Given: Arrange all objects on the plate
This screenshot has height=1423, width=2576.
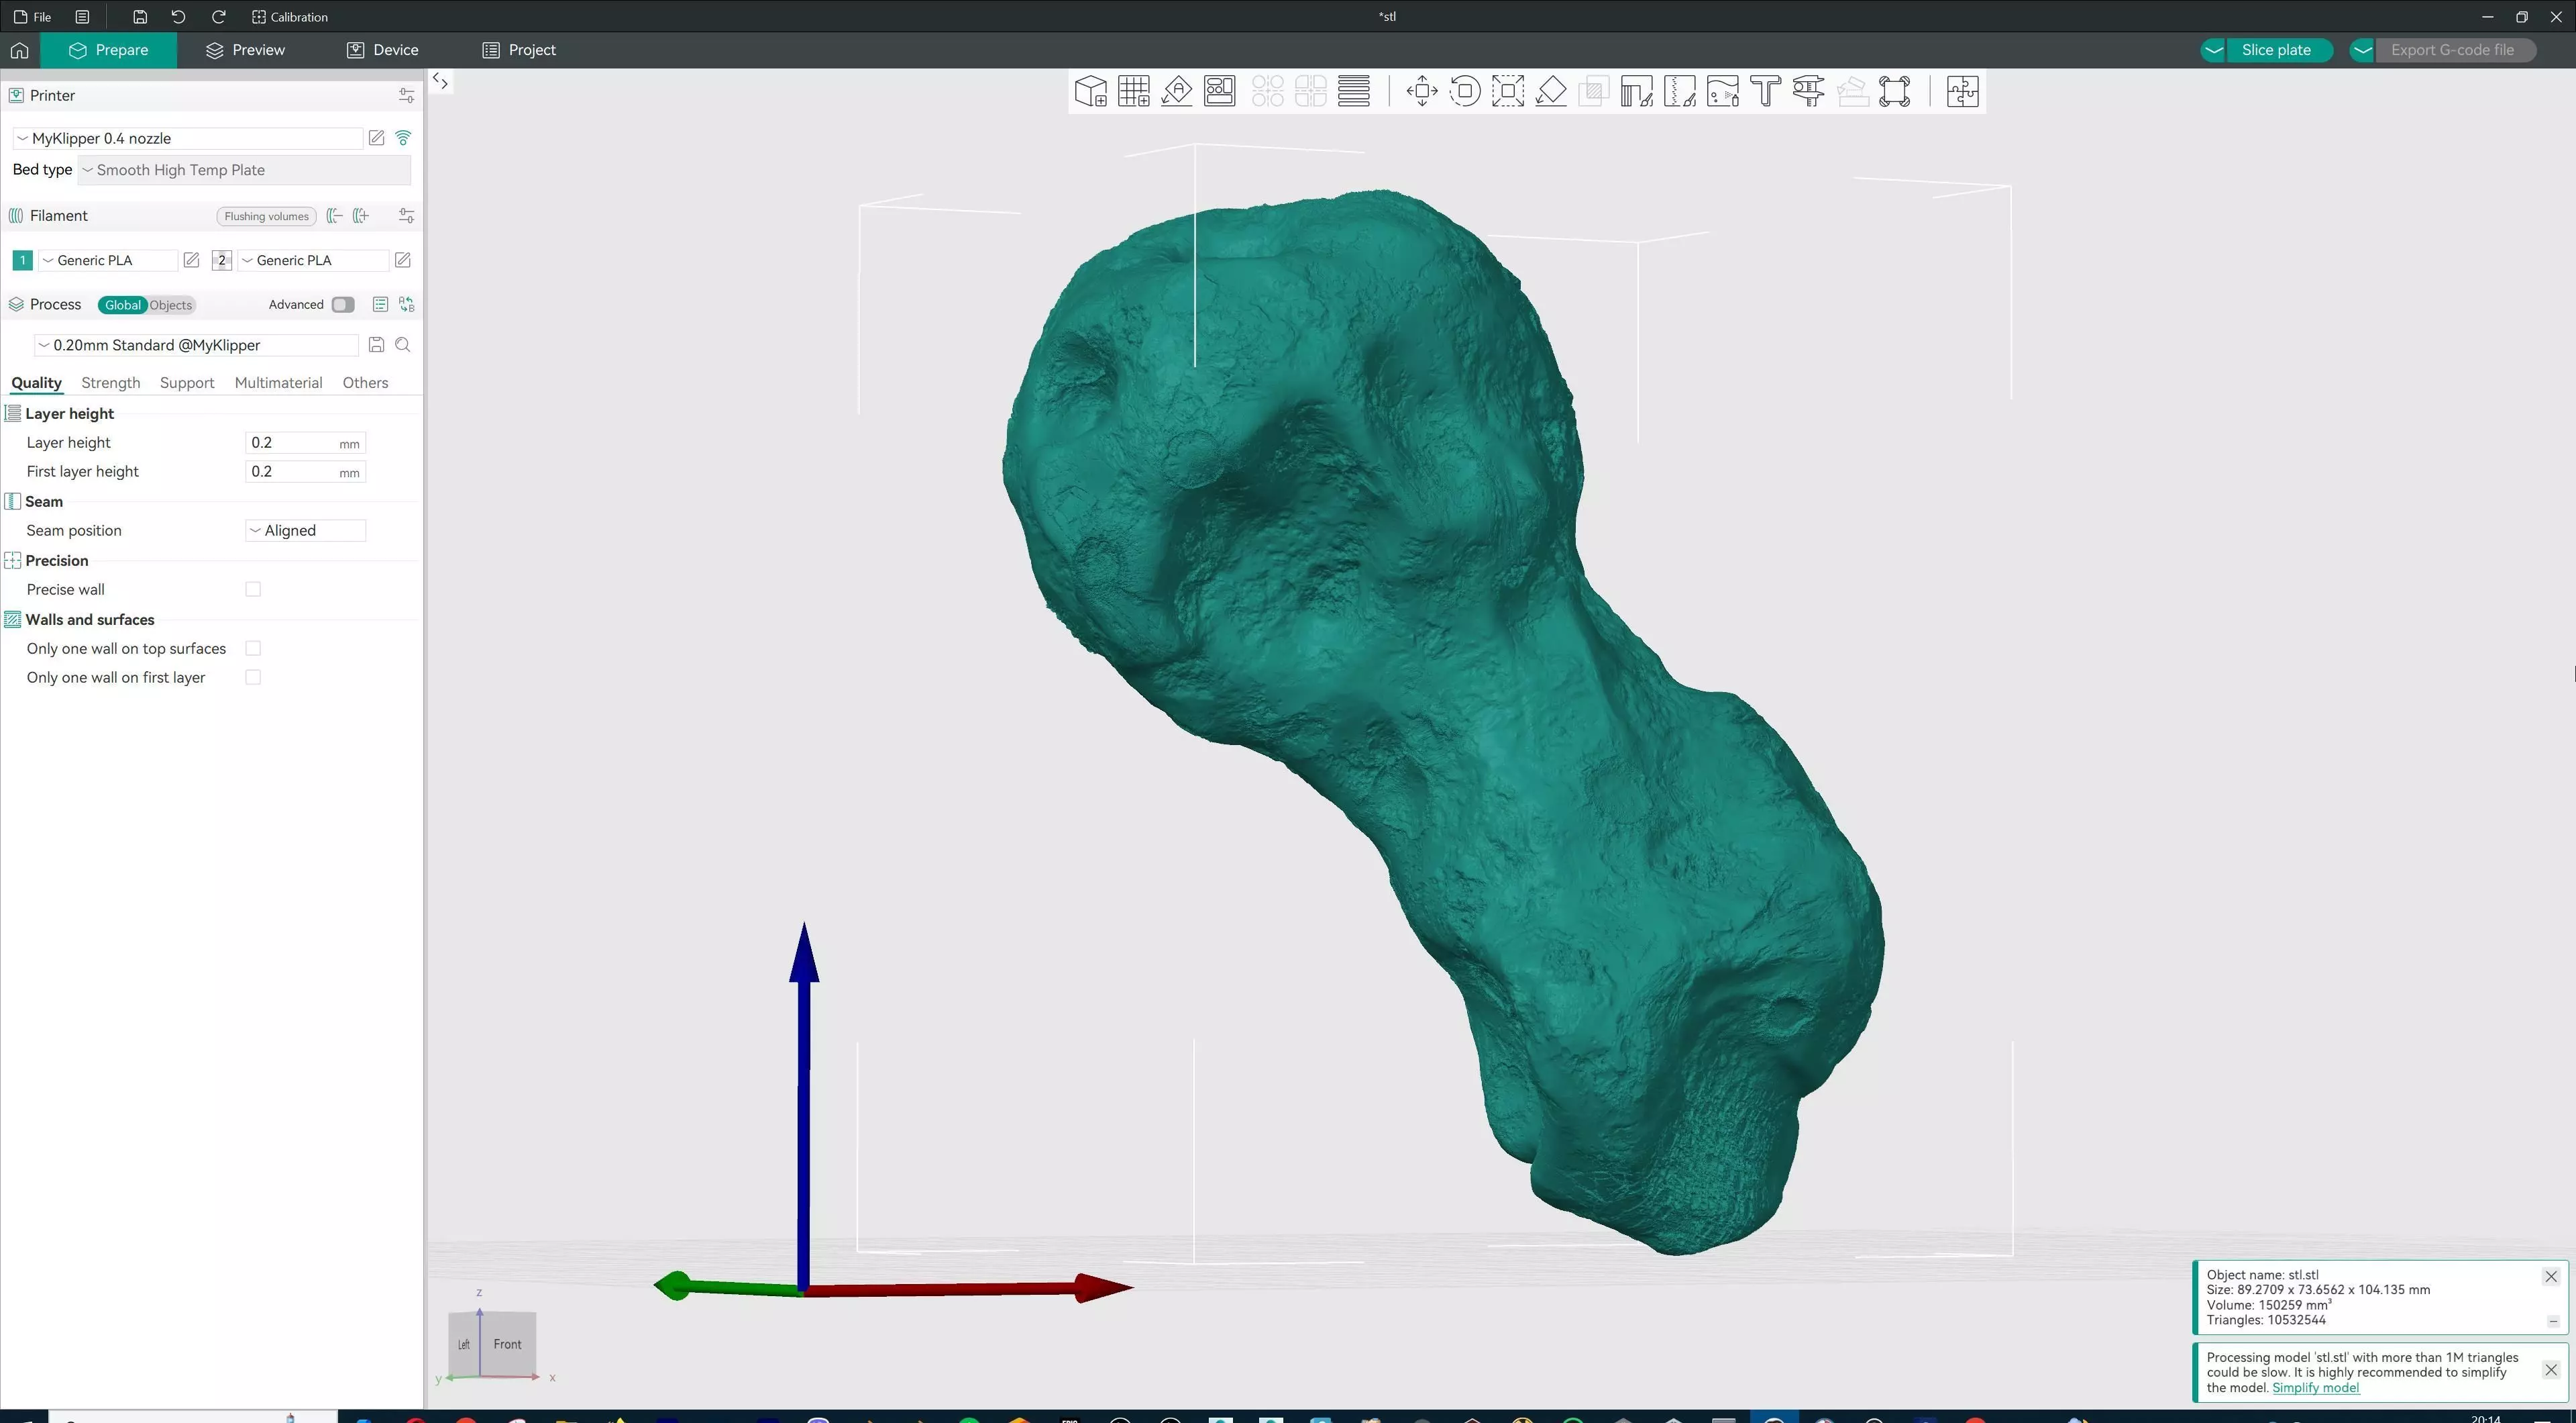Looking at the screenshot, I should (1220, 91).
